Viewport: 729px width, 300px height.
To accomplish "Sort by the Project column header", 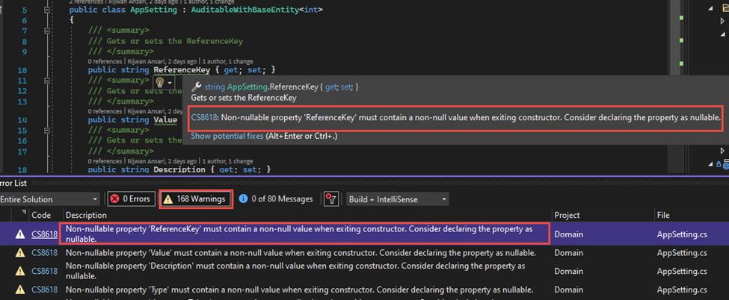I will (569, 215).
